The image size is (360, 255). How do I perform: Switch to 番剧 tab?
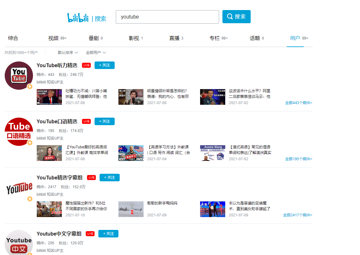point(95,38)
